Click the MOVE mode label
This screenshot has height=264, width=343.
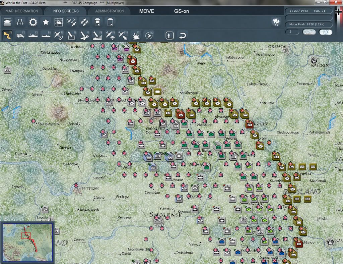click(147, 11)
